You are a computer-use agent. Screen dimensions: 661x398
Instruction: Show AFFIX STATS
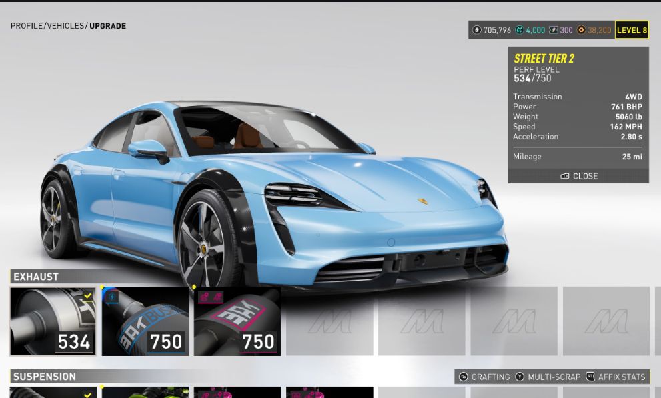pyautogui.click(x=622, y=377)
